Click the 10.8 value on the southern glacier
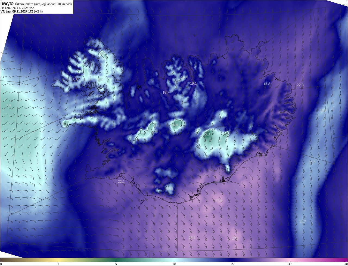This screenshot has width=348, height=266. click(170, 188)
